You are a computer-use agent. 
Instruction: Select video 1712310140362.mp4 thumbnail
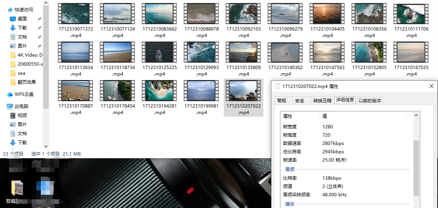pos(285,52)
